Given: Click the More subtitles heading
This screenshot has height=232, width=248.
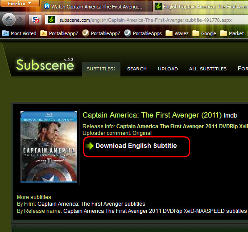Looking at the screenshot, I should (34, 197).
